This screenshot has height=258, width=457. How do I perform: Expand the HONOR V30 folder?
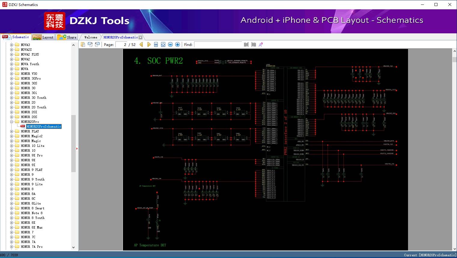[x=12, y=74]
